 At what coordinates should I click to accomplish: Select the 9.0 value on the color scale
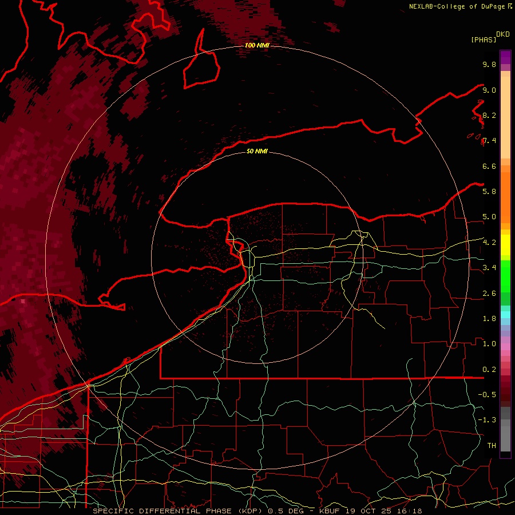point(489,90)
